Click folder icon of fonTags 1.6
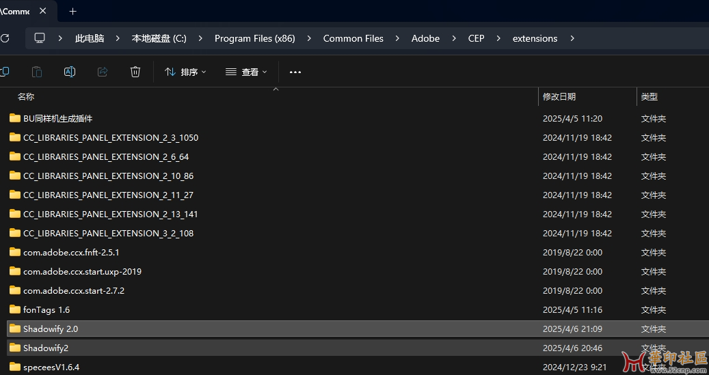This screenshot has width=709, height=375. point(15,309)
